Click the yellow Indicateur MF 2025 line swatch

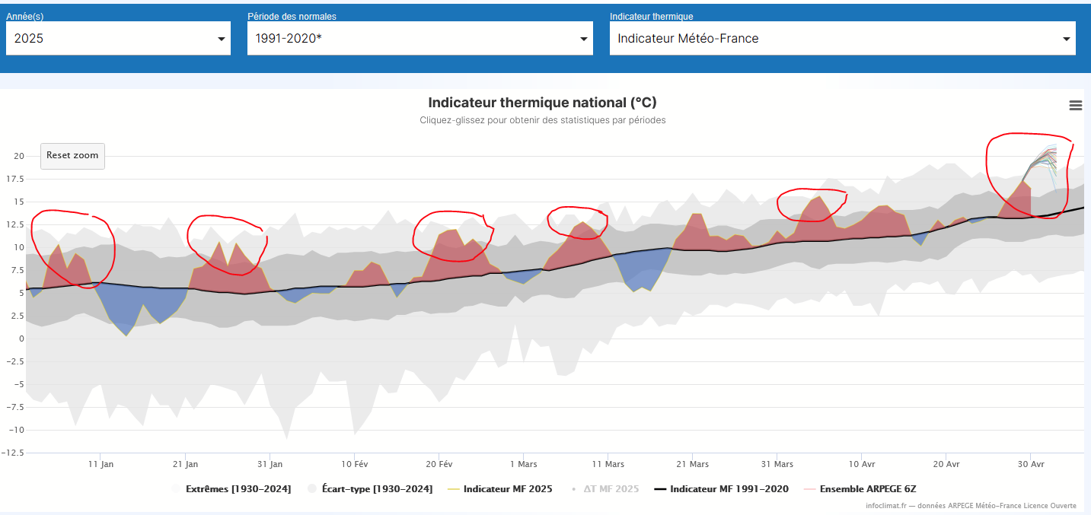pyautogui.click(x=454, y=489)
